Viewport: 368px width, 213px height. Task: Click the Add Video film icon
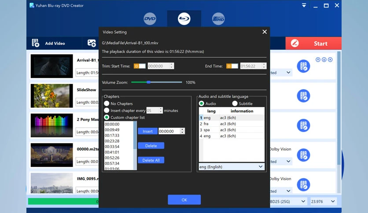click(36, 43)
